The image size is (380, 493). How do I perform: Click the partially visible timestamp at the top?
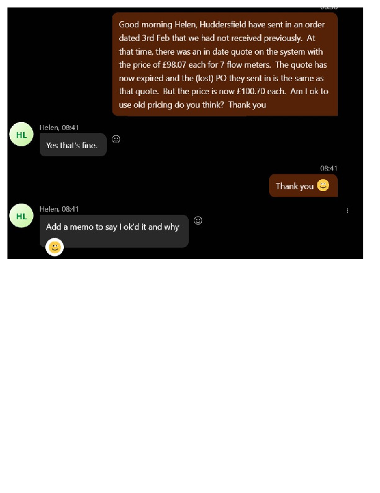[x=329, y=9]
